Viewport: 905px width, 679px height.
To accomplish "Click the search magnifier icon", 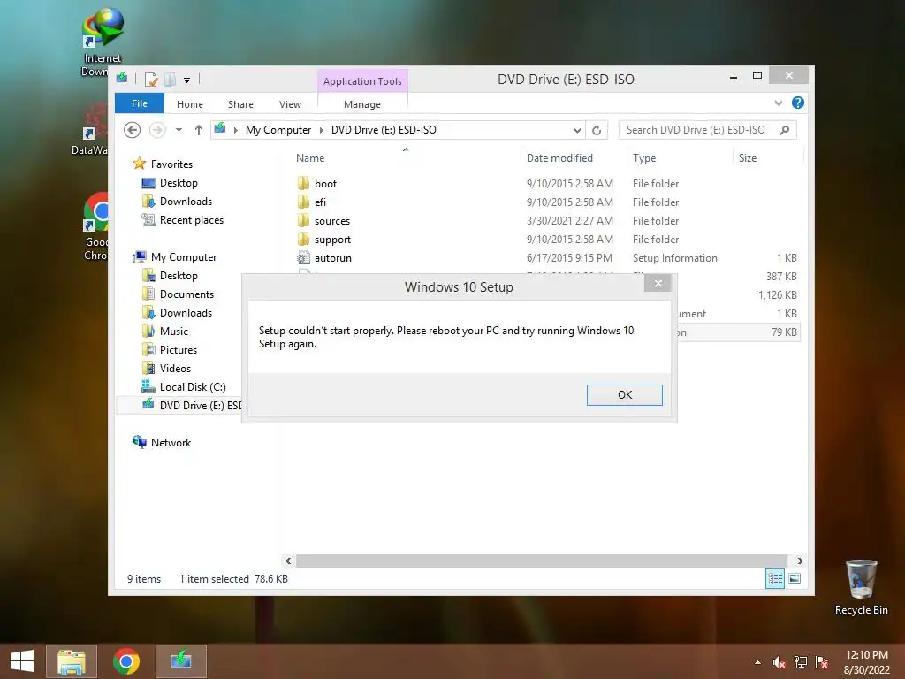I will coord(785,130).
